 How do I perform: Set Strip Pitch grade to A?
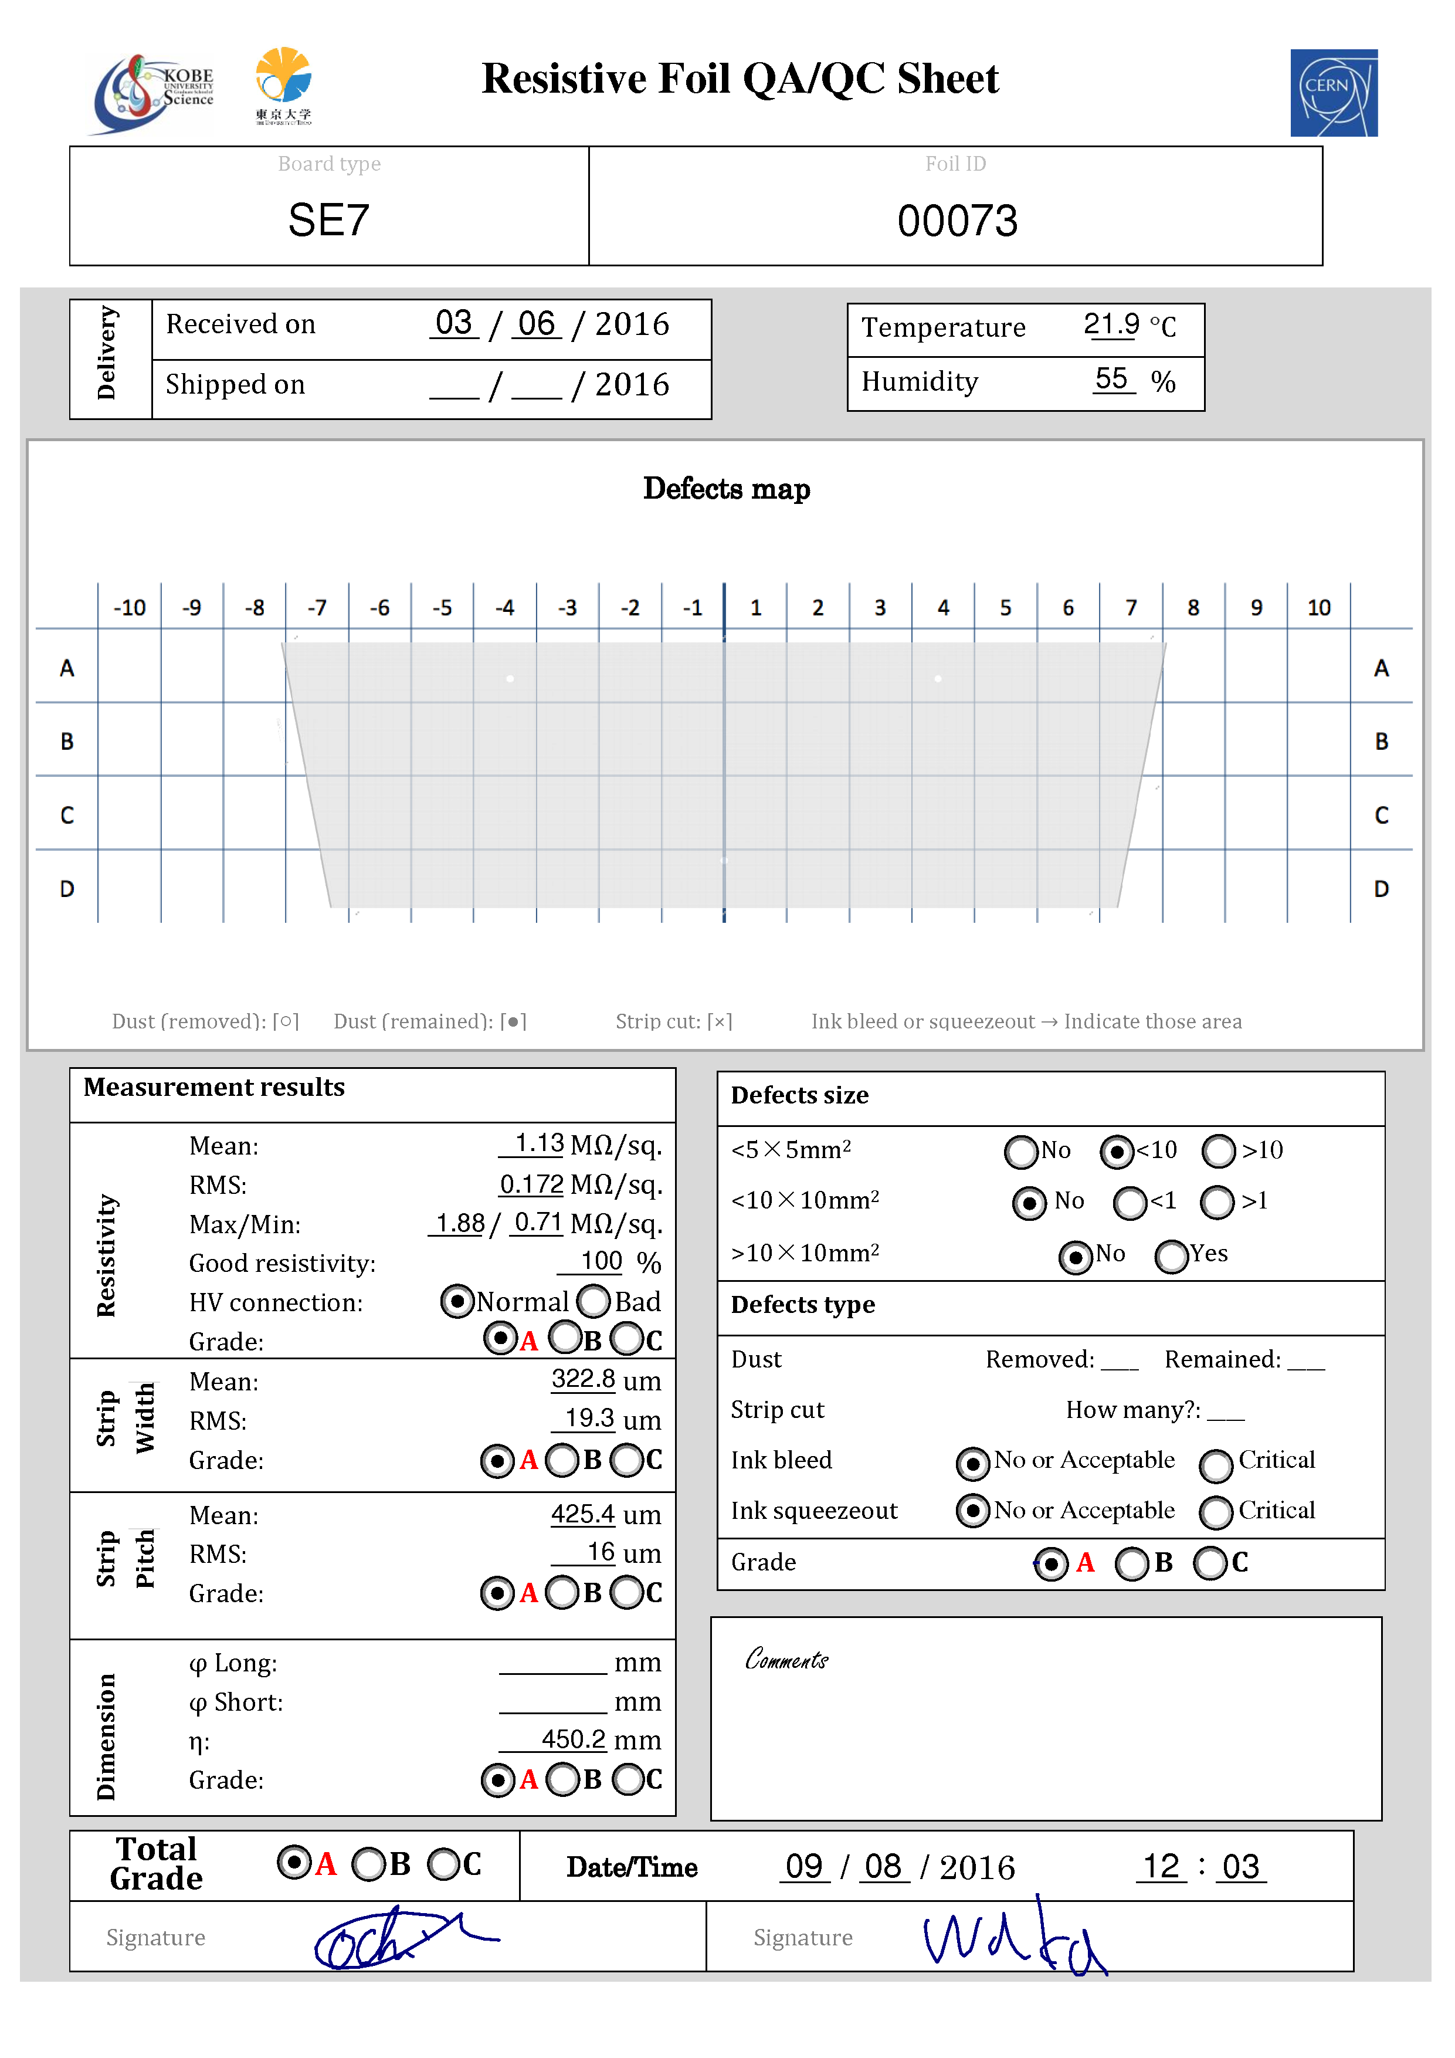pyautogui.click(x=497, y=1594)
